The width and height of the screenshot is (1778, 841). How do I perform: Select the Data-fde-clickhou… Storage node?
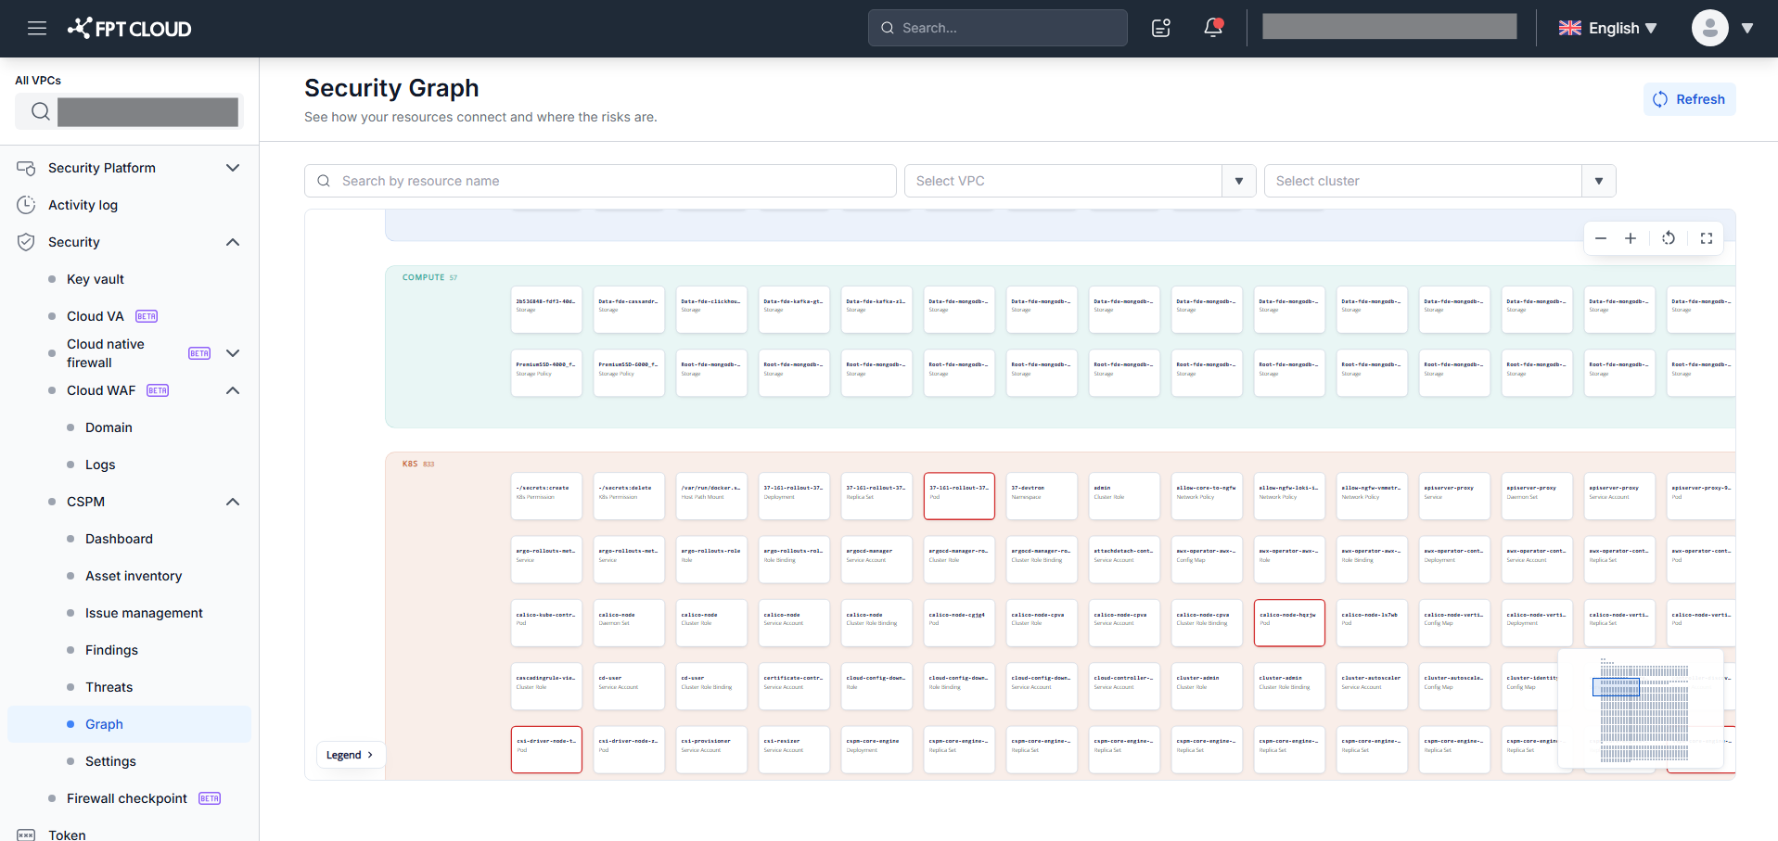[711, 310]
